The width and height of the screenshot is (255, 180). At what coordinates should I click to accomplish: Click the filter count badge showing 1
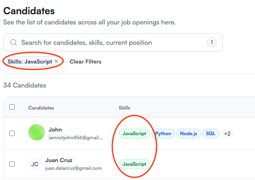[x=212, y=42]
